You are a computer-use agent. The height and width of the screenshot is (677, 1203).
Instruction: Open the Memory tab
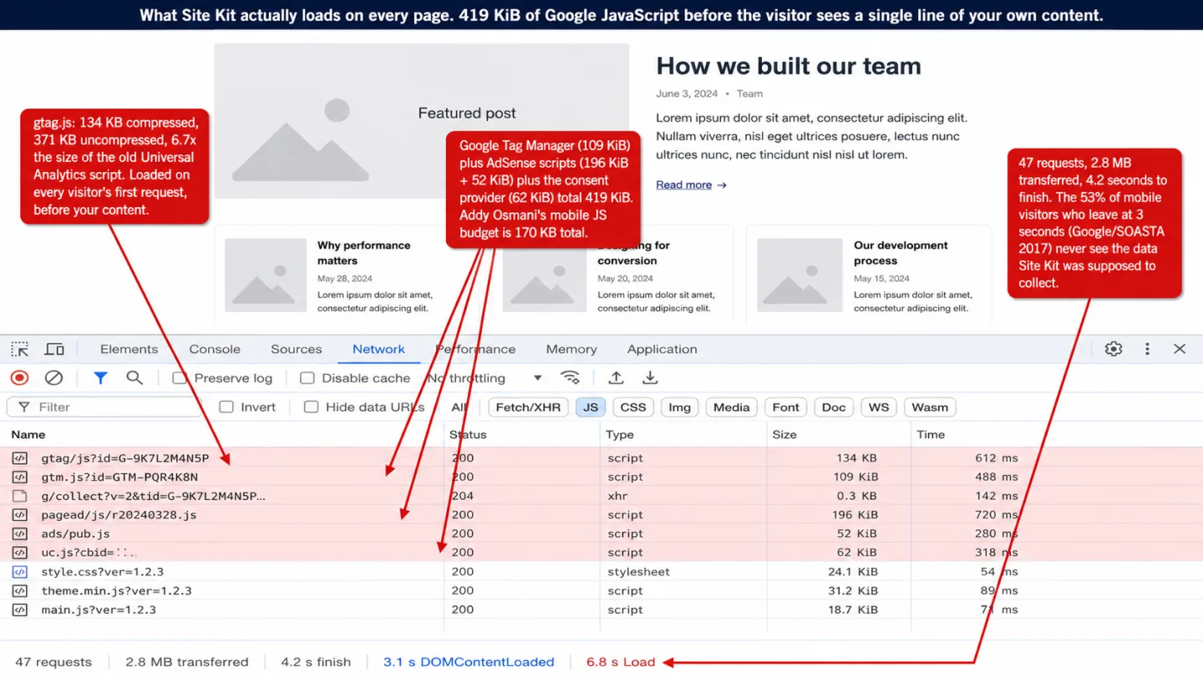point(571,349)
